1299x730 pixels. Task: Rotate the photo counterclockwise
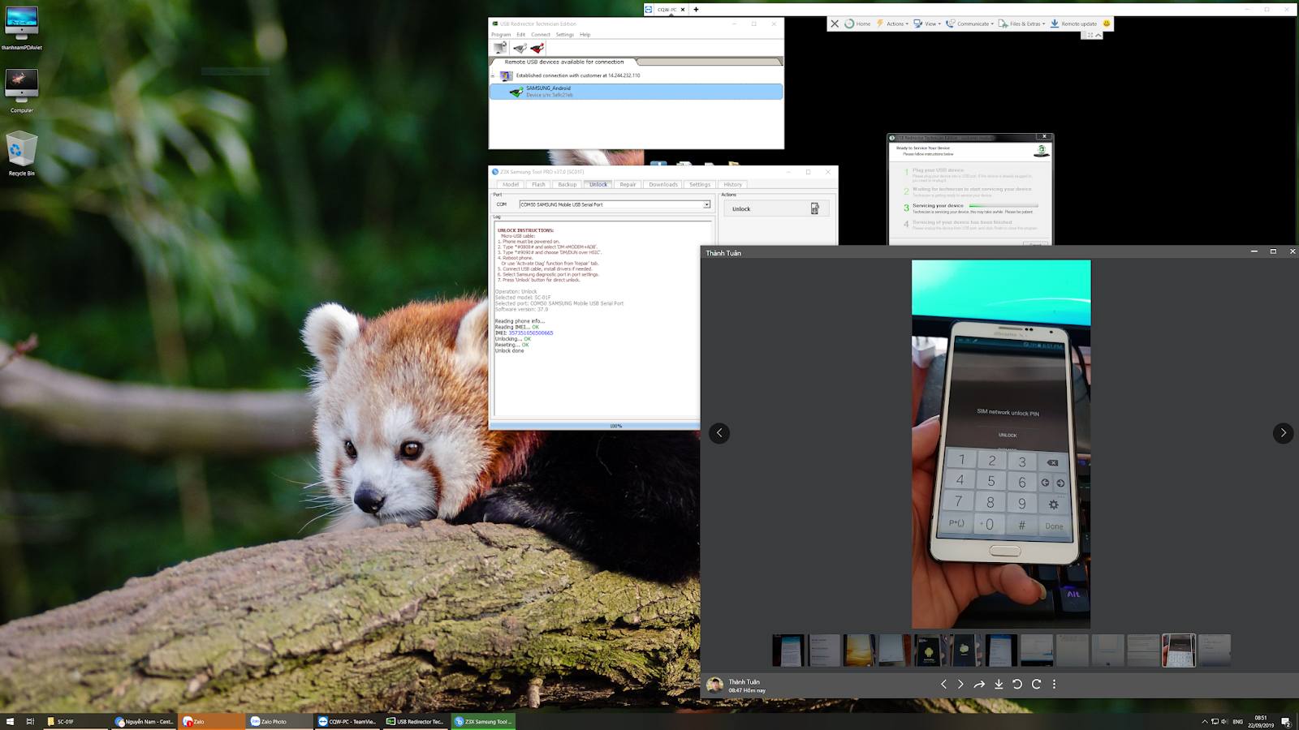(1017, 685)
